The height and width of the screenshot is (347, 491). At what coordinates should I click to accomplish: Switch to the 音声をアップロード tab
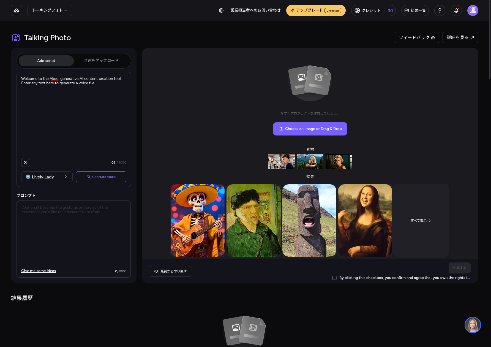(101, 61)
